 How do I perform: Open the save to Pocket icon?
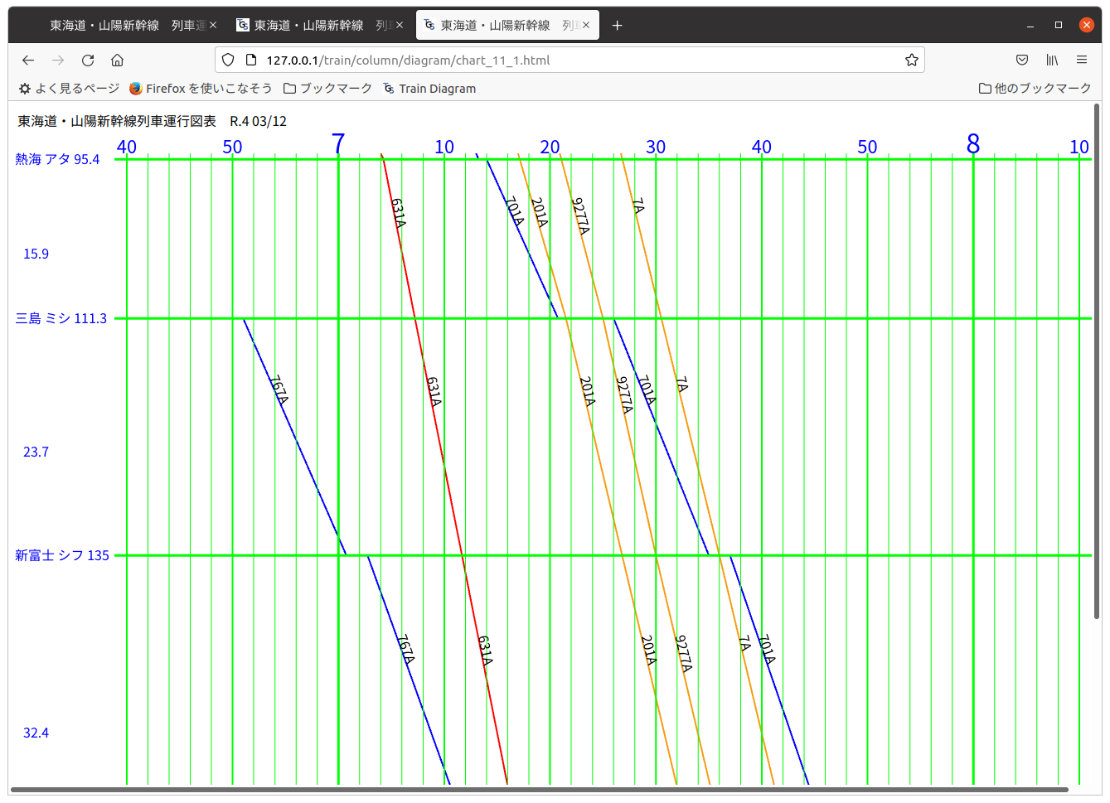[1022, 60]
